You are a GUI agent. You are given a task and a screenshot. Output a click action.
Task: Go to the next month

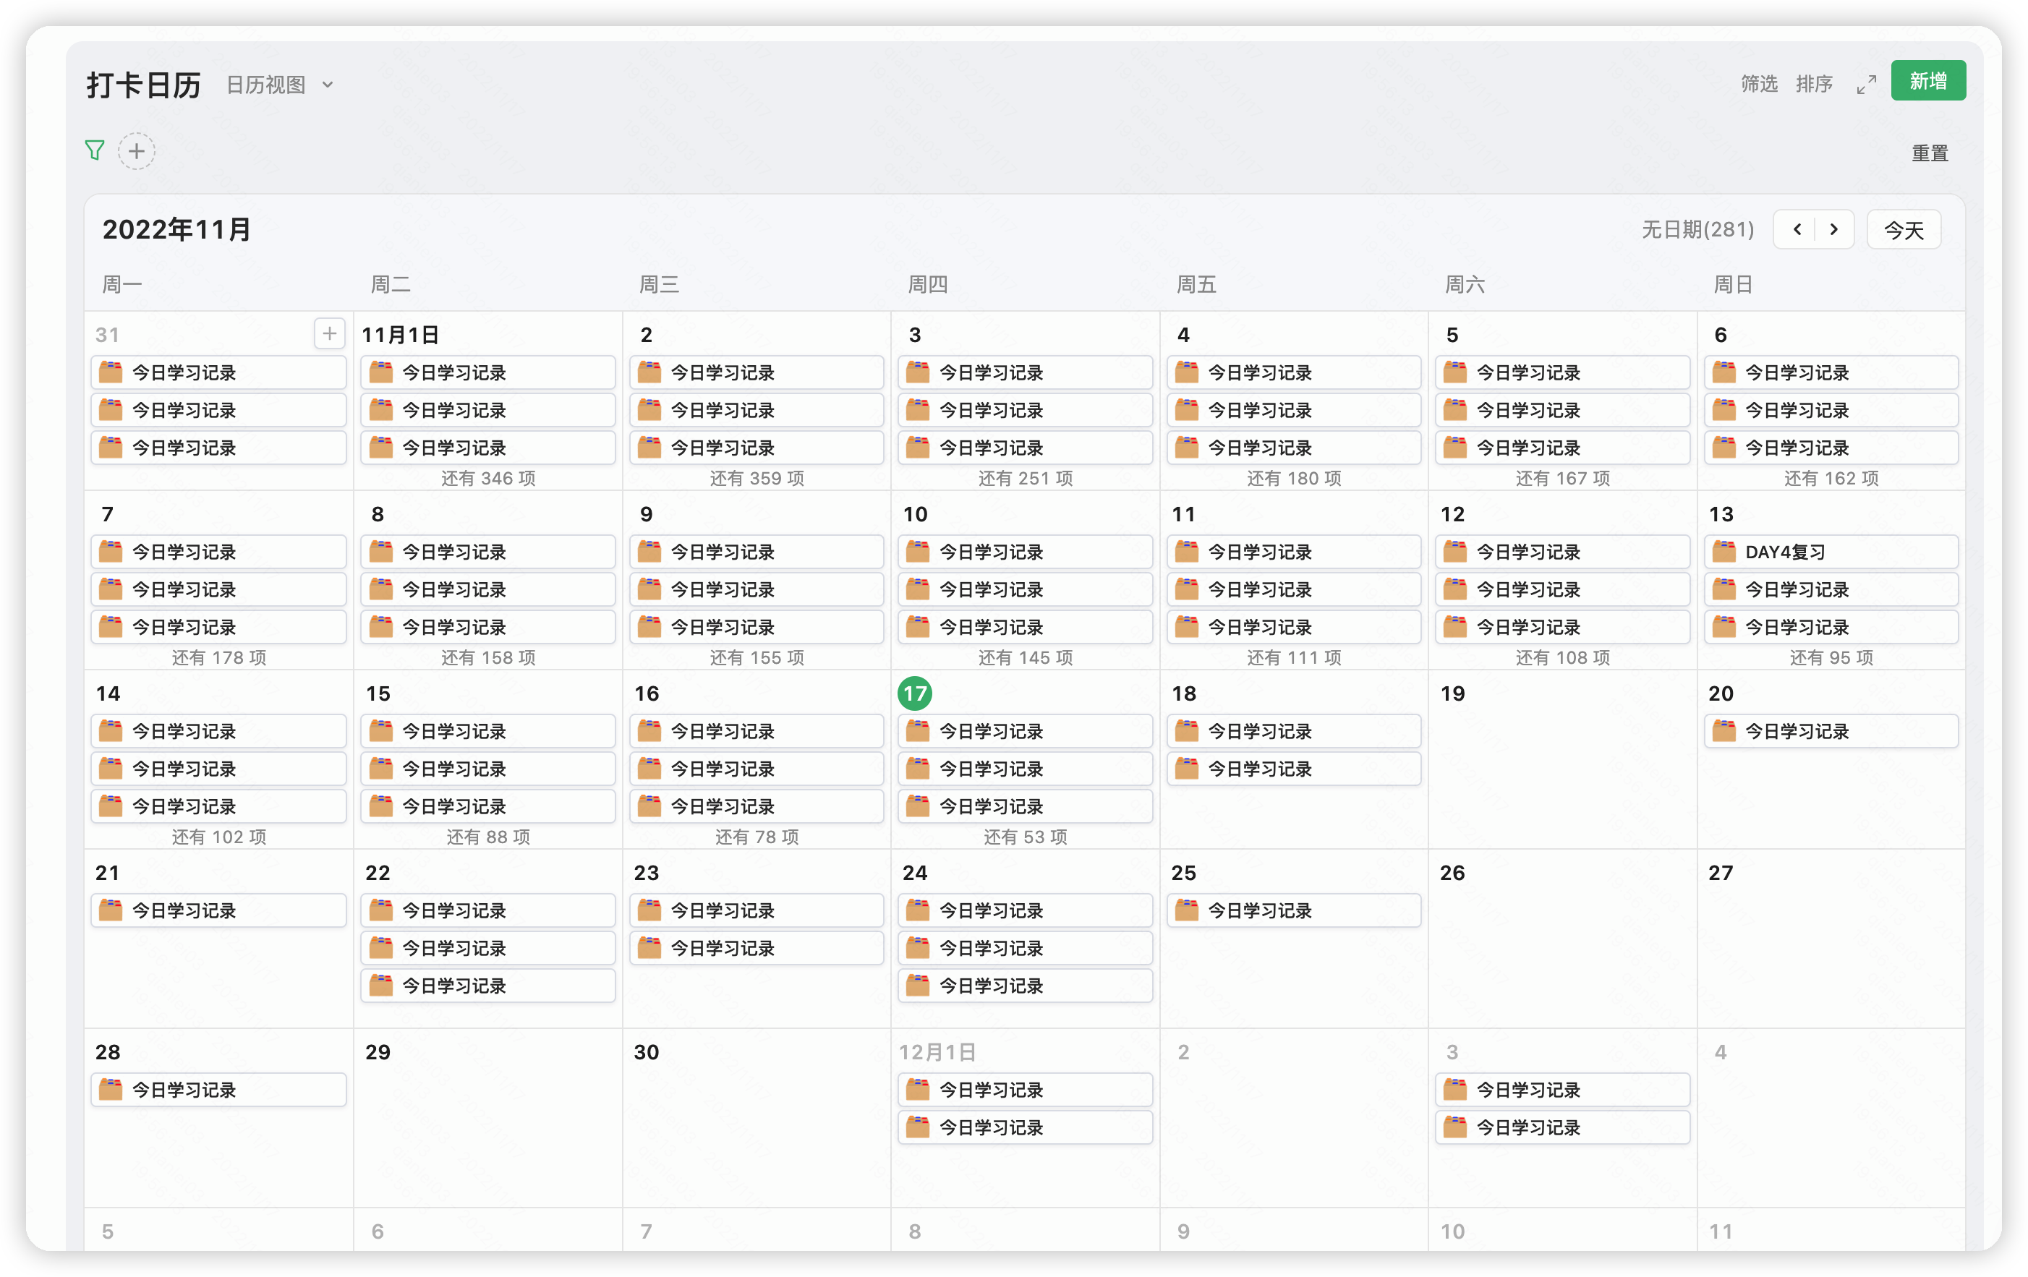pyautogui.click(x=1833, y=230)
